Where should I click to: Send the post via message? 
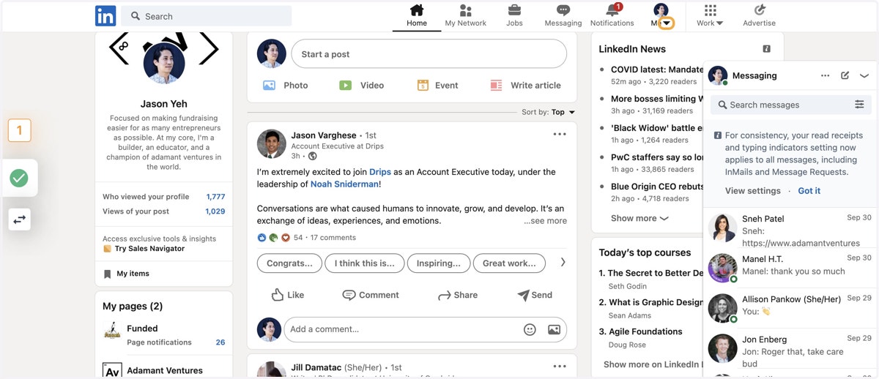point(535,295)
